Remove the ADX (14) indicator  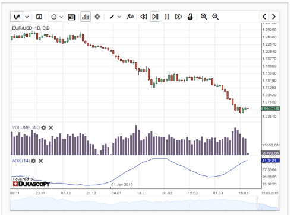pyautogui.click(x=40, y=161)
